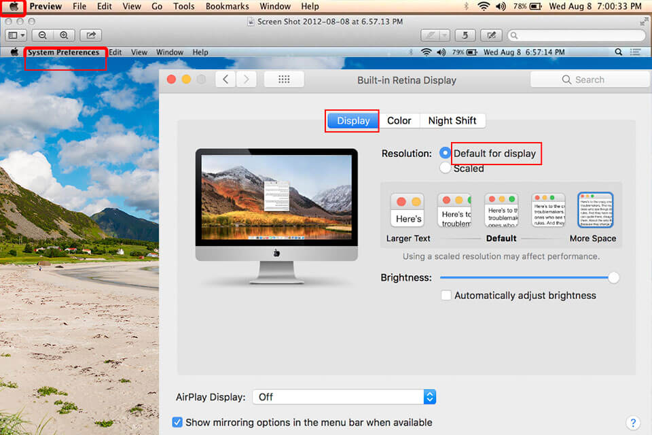Open the highlight pen color dropdown arrow

445,35
